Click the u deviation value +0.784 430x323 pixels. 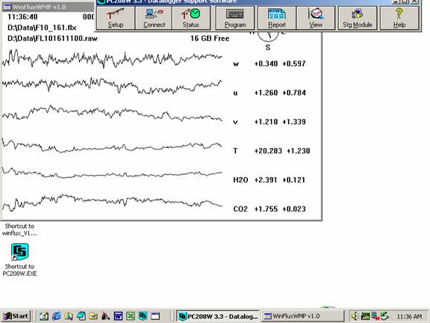(x=294, y=93)
